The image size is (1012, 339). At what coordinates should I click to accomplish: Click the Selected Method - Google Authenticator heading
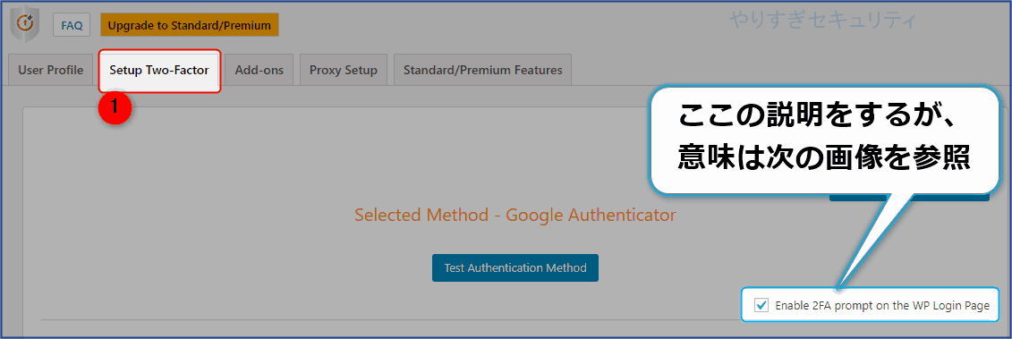(515, 215)
